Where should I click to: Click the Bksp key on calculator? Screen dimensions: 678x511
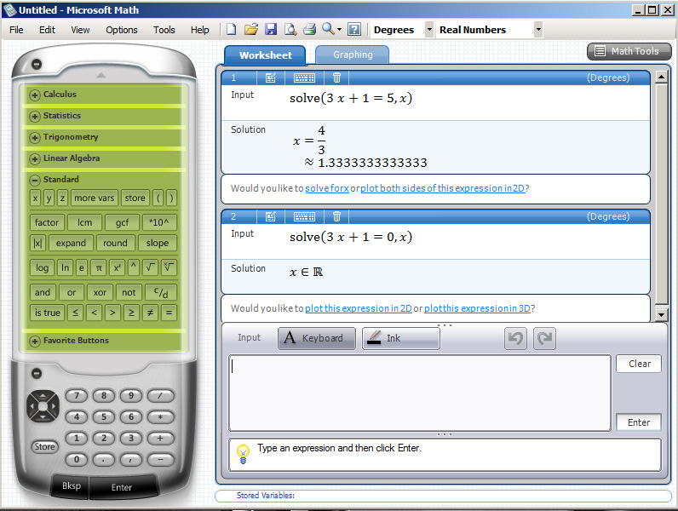pos(72,486)
